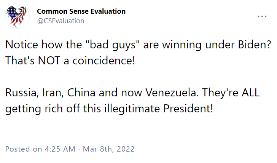Viewport: 277px width, 163px height.
Task: Click the word "illegitimate" in the post
Action: (132, 109)
